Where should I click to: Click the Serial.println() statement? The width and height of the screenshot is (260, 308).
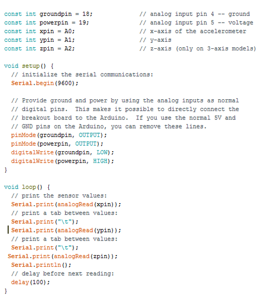(x=41, y=265)
